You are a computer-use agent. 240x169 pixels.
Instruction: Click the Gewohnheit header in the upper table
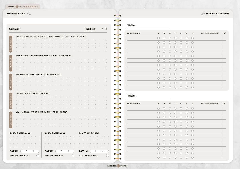click(x=134, y=33)
